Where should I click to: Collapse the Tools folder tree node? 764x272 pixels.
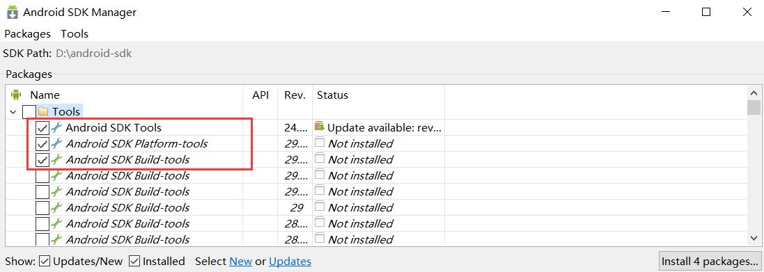click(13, 112)
